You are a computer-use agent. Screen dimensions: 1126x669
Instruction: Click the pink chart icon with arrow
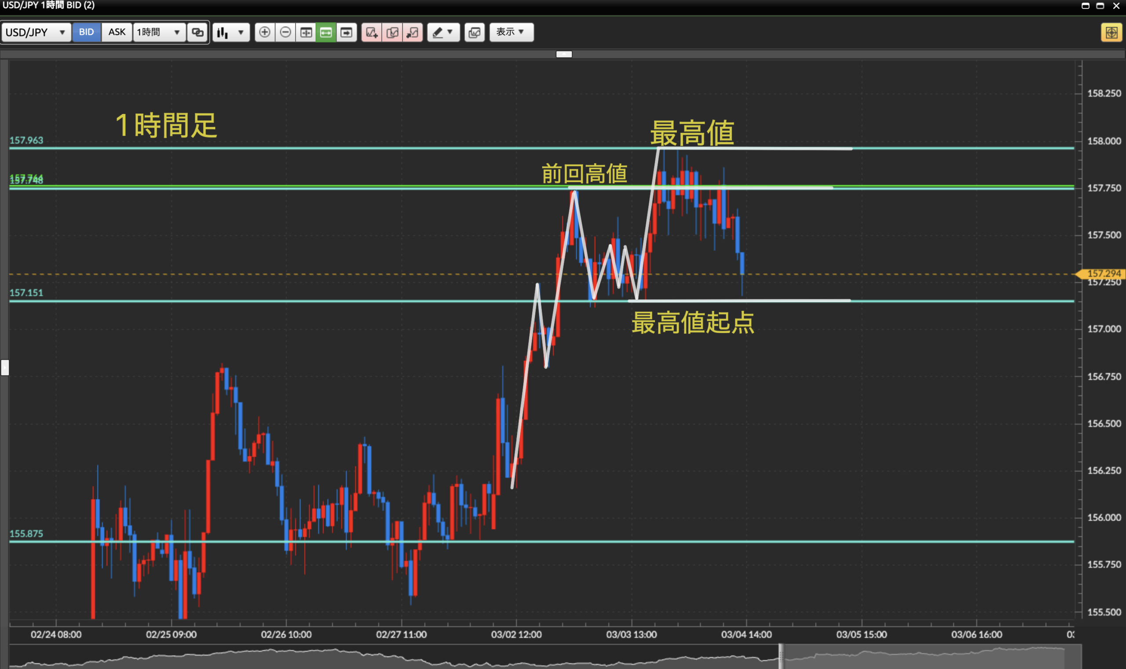point(413,32)
